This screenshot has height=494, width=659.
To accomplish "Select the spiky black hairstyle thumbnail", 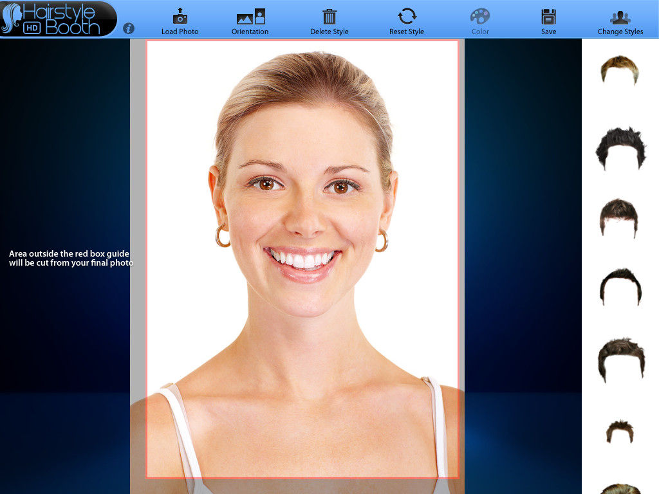I will (621, 148).
